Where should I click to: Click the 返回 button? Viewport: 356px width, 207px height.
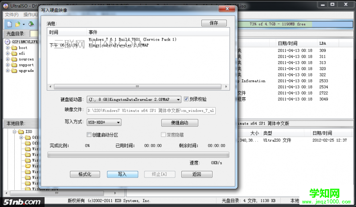click(x=197, y=174)
